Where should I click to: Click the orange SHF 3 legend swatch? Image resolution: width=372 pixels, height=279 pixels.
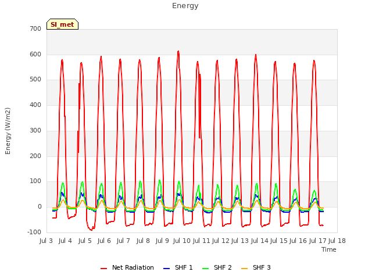(244, 269)
